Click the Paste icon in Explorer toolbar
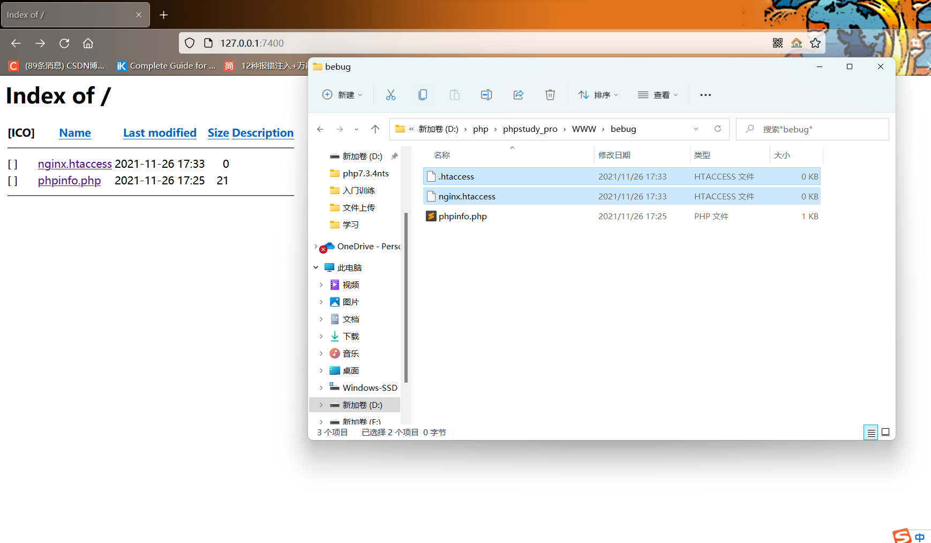 (x=454, y=95)
